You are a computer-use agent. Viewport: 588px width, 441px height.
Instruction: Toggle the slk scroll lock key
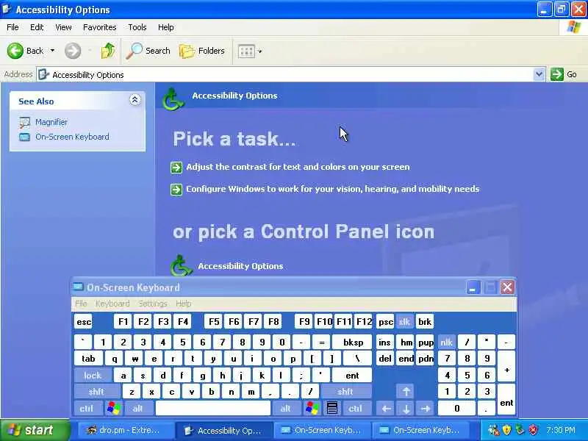point(404,321)
